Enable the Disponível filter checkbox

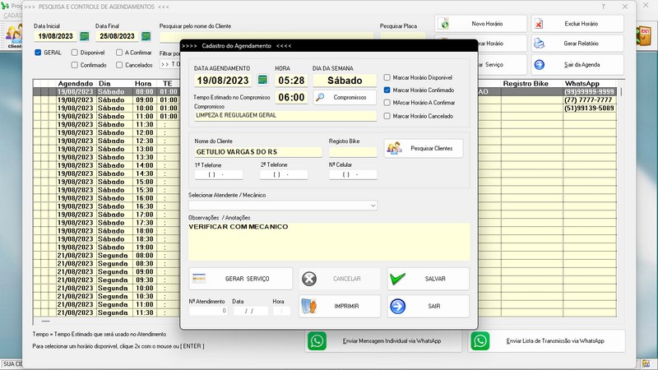[x=74, y=53]
